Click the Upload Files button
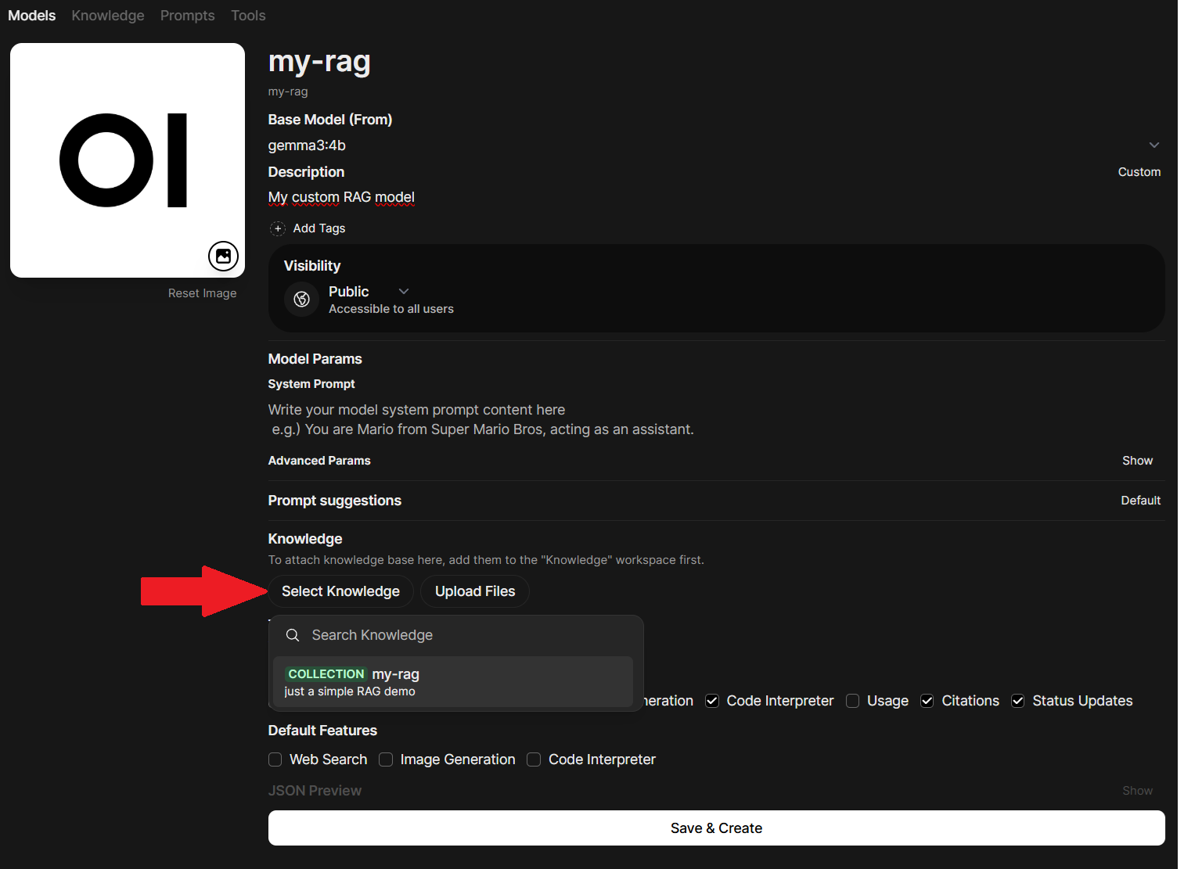This screenshot has height=869, width=1202. click(475, 591)
